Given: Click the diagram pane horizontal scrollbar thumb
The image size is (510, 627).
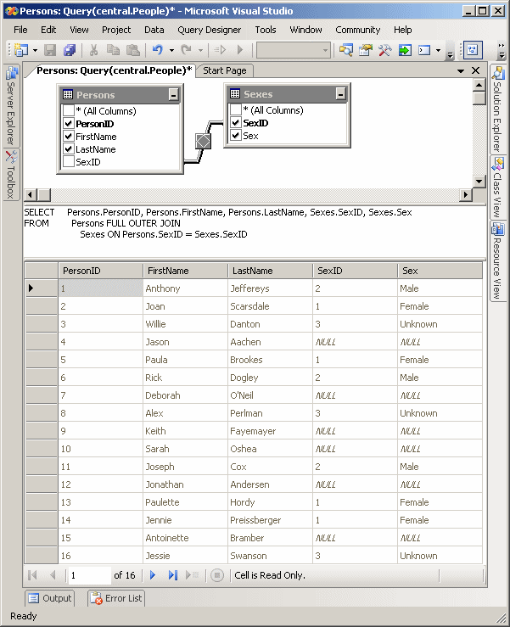Looking at the screenshot, I should 44,195.
